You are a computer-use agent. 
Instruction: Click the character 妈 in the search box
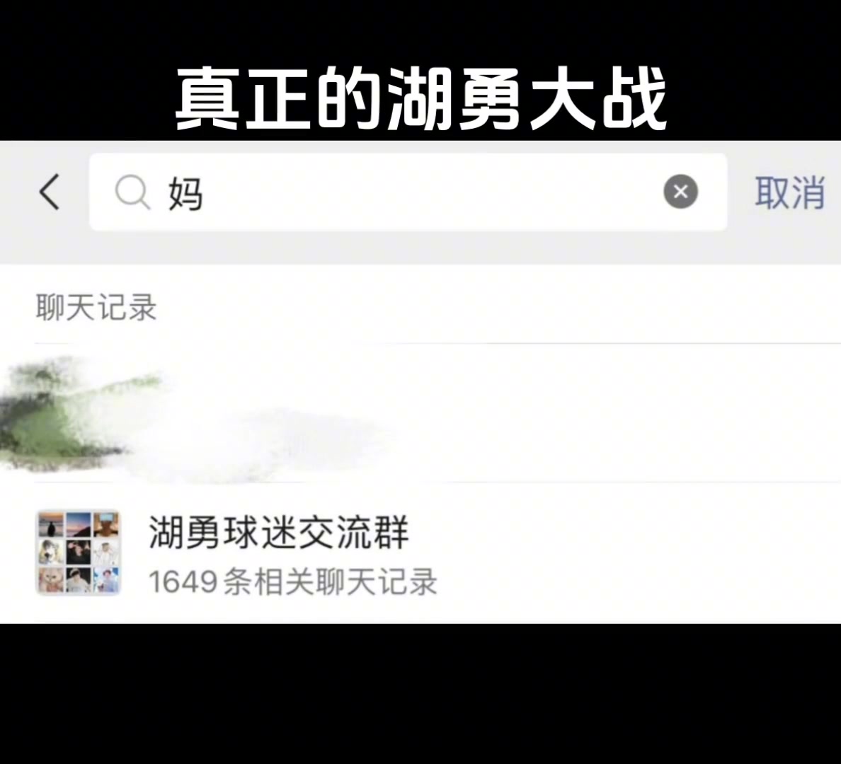[x=185, y=194]
